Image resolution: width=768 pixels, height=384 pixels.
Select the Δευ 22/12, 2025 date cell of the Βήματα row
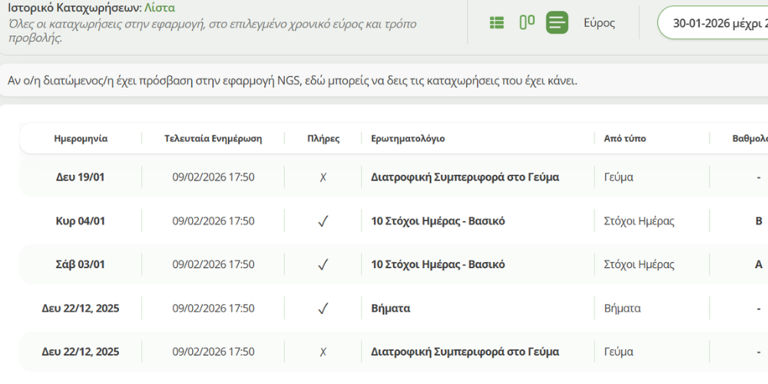81,309
